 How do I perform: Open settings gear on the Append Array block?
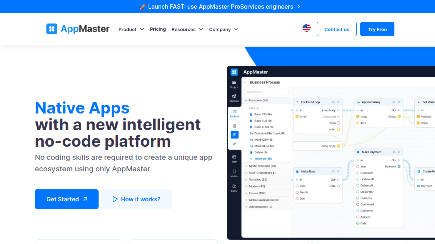398,102
